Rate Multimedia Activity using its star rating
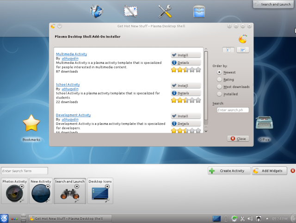Screen dimensions: 296x223 (186, 70)
